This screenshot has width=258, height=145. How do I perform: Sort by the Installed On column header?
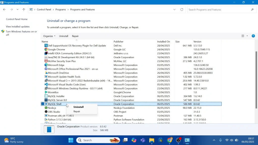[x=165, y=42]
